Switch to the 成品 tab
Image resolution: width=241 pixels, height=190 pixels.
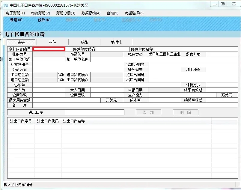click(84, 42)
